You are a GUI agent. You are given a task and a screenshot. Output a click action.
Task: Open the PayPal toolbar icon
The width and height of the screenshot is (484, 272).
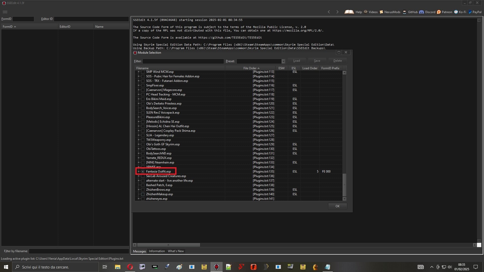click(470, 12)
